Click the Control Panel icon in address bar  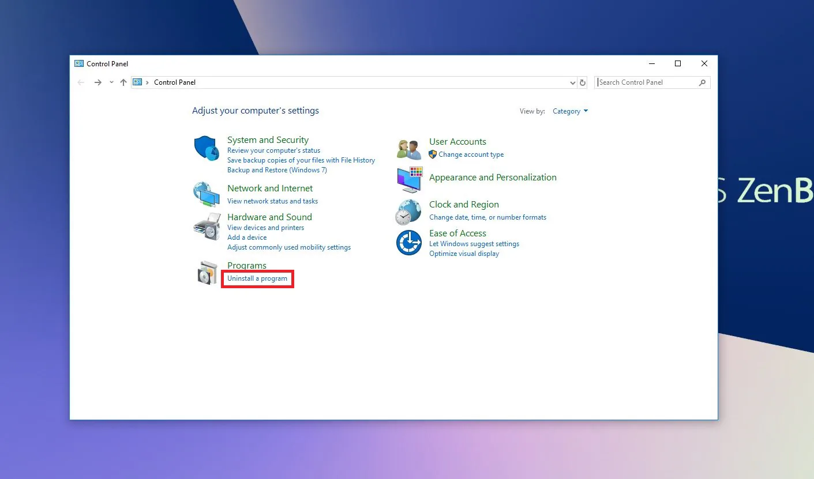[x=137, y=82]
